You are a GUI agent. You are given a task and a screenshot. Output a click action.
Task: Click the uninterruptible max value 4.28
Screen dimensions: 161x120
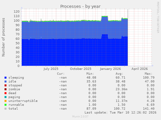point(151,101)
